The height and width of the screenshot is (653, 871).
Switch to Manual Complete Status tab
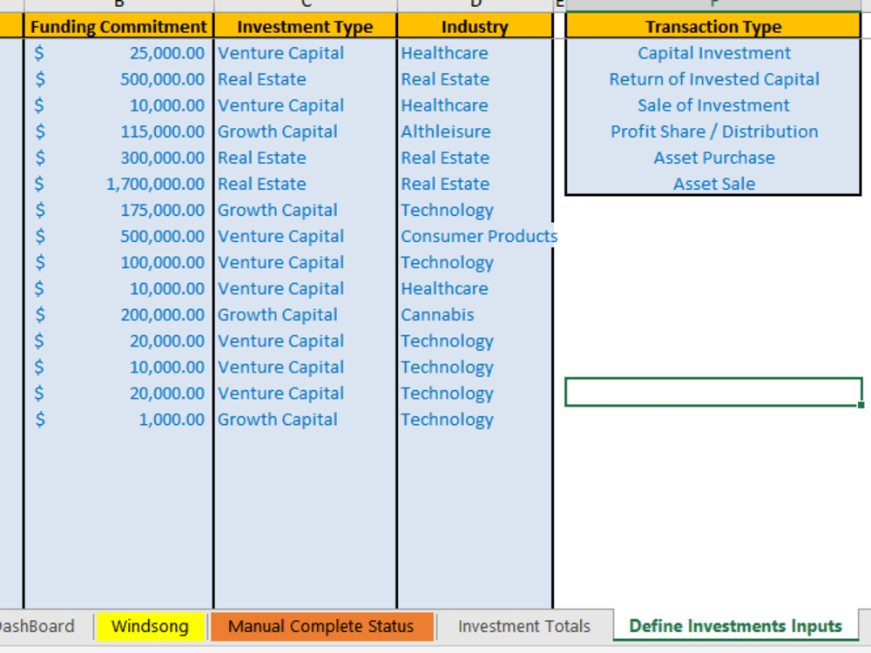pyautogui.click(x=321, y=626)
